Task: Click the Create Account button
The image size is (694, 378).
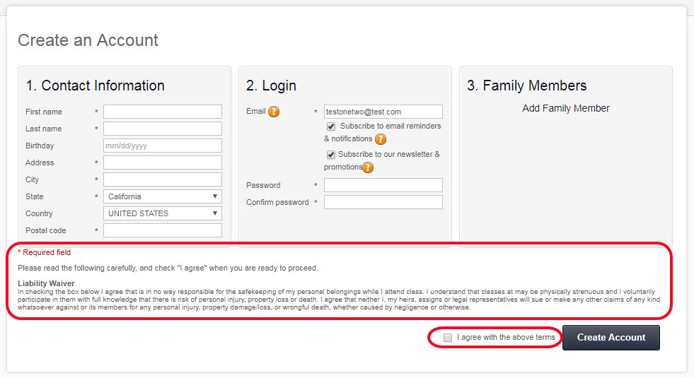Action: (x=611, y=338)
